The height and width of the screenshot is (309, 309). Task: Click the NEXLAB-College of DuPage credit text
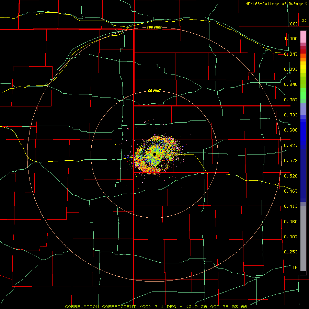tap(274, 4)
